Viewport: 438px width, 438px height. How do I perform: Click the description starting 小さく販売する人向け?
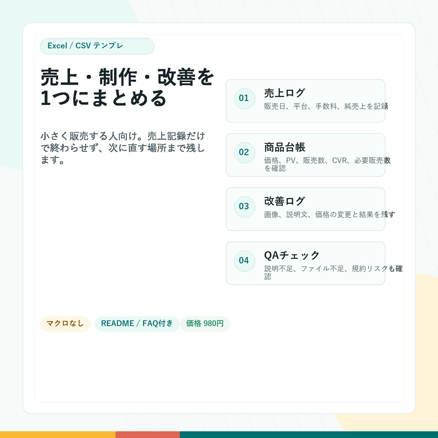123,148
